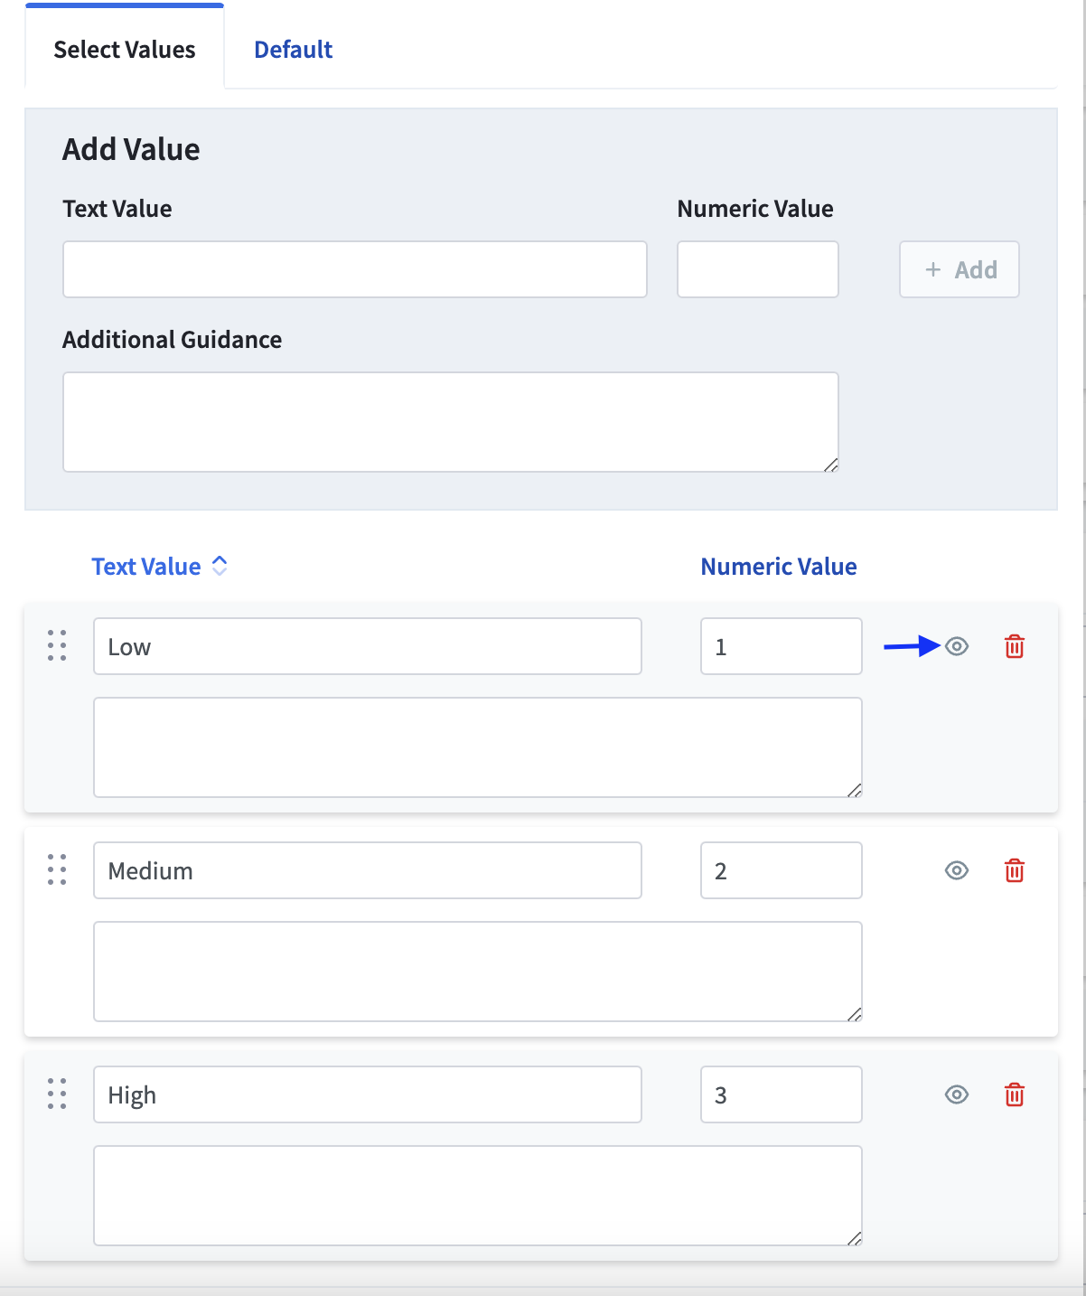
Task: Focus the Add Value Numeric Value field
Action: tap(758, 269)
